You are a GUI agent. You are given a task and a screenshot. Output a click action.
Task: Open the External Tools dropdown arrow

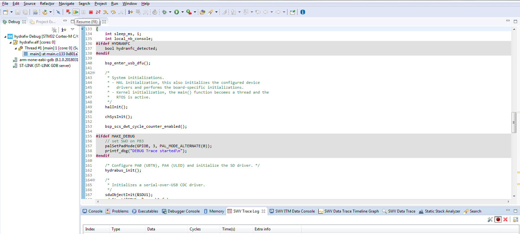[x=195, y=12]
